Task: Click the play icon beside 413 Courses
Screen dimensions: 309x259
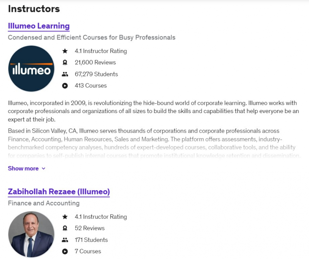Action: pyautogui.click(x=65, y=86)
